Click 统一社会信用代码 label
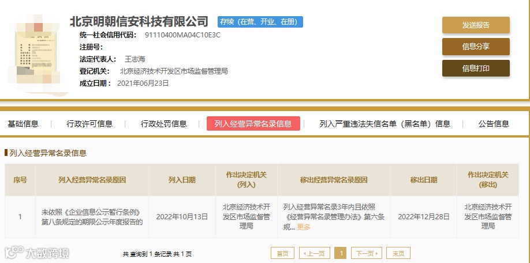This screenshot has width=530, height=263. pos(108,35)
